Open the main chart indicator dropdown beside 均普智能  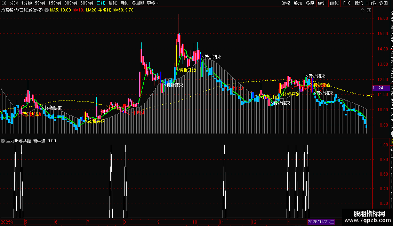click(x=47, y=10)
